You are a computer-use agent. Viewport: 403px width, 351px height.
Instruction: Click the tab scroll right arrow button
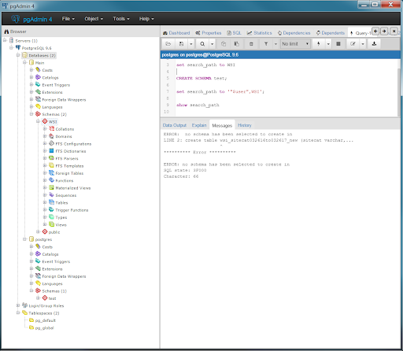pyautogui.click(x=384, y=31)
